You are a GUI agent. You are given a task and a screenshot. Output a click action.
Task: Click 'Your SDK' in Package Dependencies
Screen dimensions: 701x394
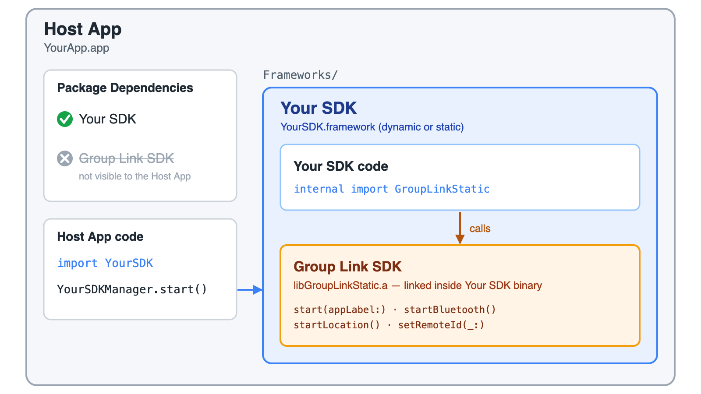coord(107,119)
